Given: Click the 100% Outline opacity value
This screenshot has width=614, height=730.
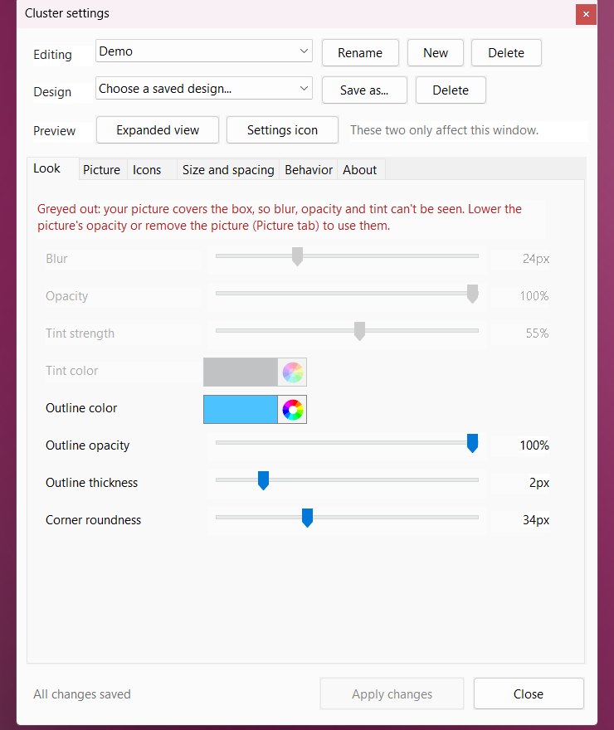Looking at the screenshot, I should 534,445.
